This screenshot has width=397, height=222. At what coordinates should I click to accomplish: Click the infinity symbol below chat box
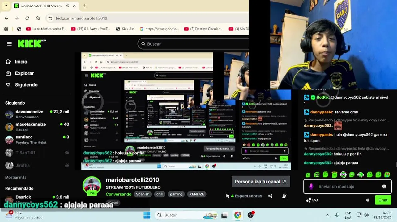(315, 200)
